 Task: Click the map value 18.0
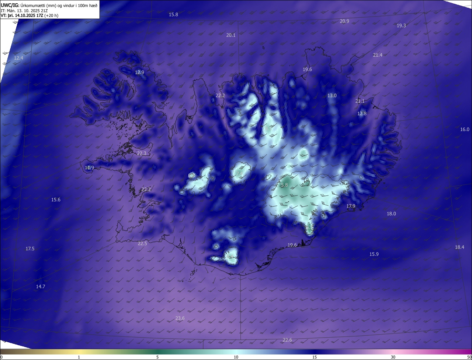click(x=391, y=213)
